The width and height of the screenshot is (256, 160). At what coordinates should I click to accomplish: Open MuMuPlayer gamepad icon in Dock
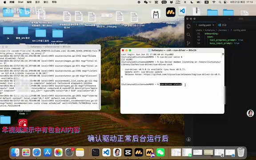pyautogui.click(x=150, y=152)
